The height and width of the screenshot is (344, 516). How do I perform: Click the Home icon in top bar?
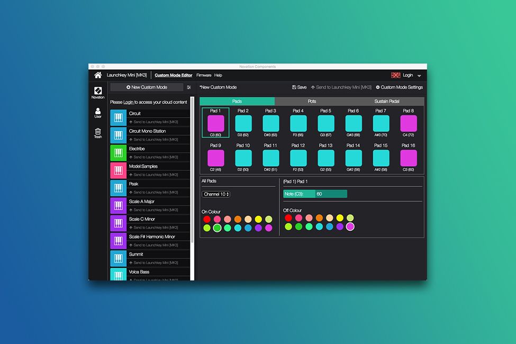point(98,75)
